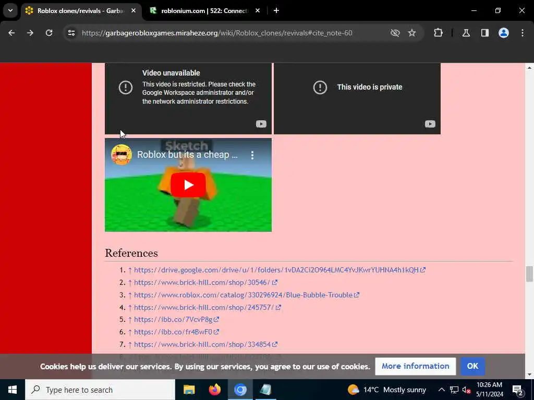Viewport: 534px width, 400px height.
Task: Open Firefox from the taskbar
Action: pos(214,390)
